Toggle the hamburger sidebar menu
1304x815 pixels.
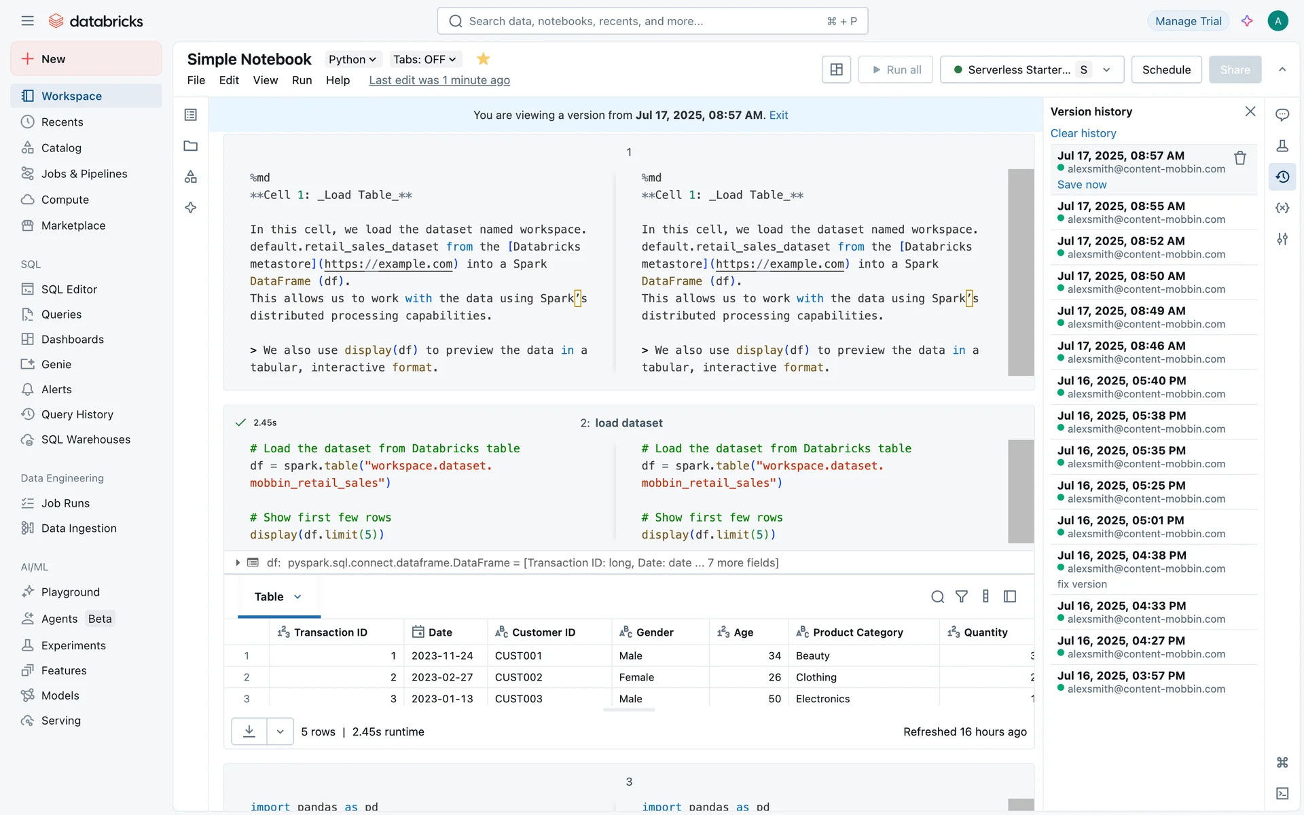(x=27, y=21)
